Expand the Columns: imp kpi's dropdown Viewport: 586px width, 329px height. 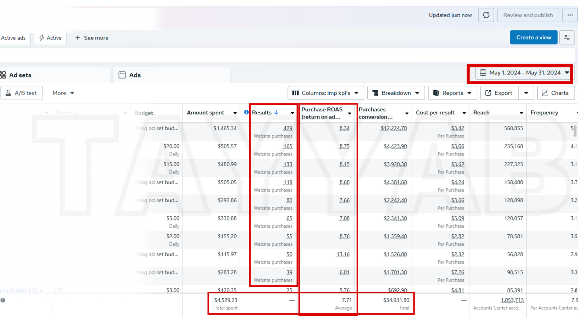[326, 93]
